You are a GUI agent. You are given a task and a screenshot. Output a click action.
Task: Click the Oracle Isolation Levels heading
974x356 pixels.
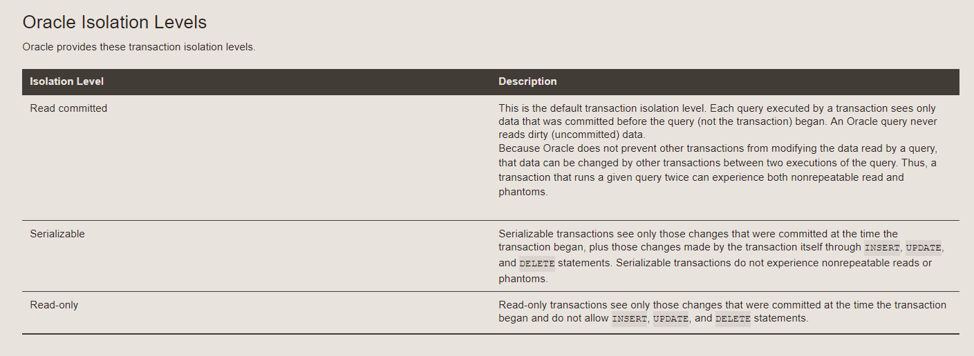click(x=115, y=22)
